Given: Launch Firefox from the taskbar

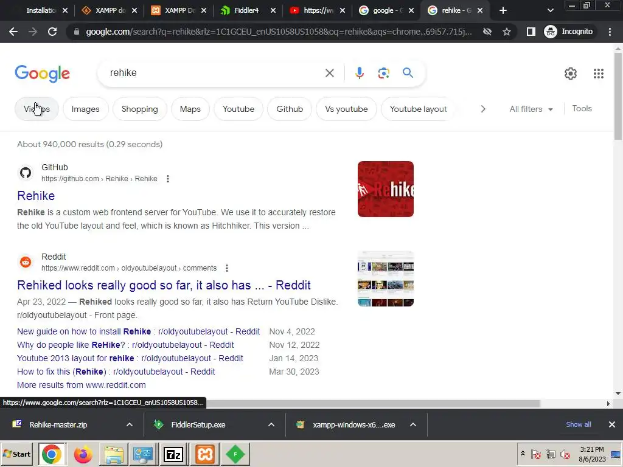Looking at the screenshot, I should tap(83, 454).
